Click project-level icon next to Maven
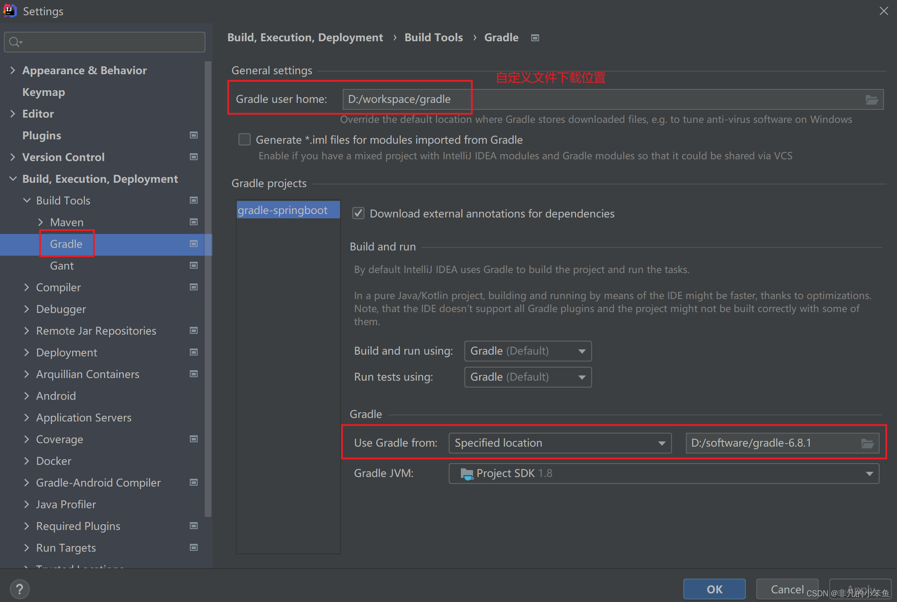This screenshot has height=602, width=897. (194, 222)
